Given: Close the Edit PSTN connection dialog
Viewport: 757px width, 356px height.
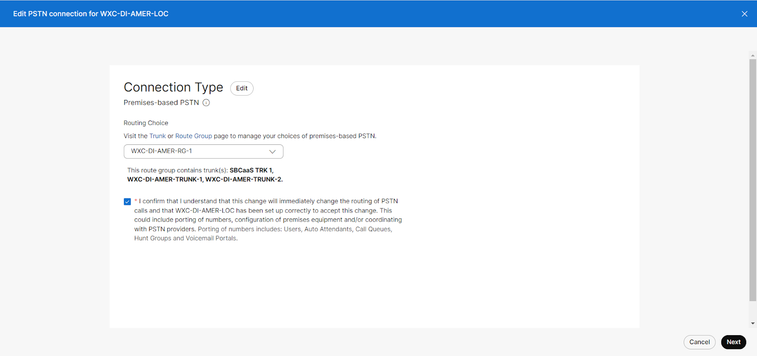Looking at the screenshot, I should [744, 14].
